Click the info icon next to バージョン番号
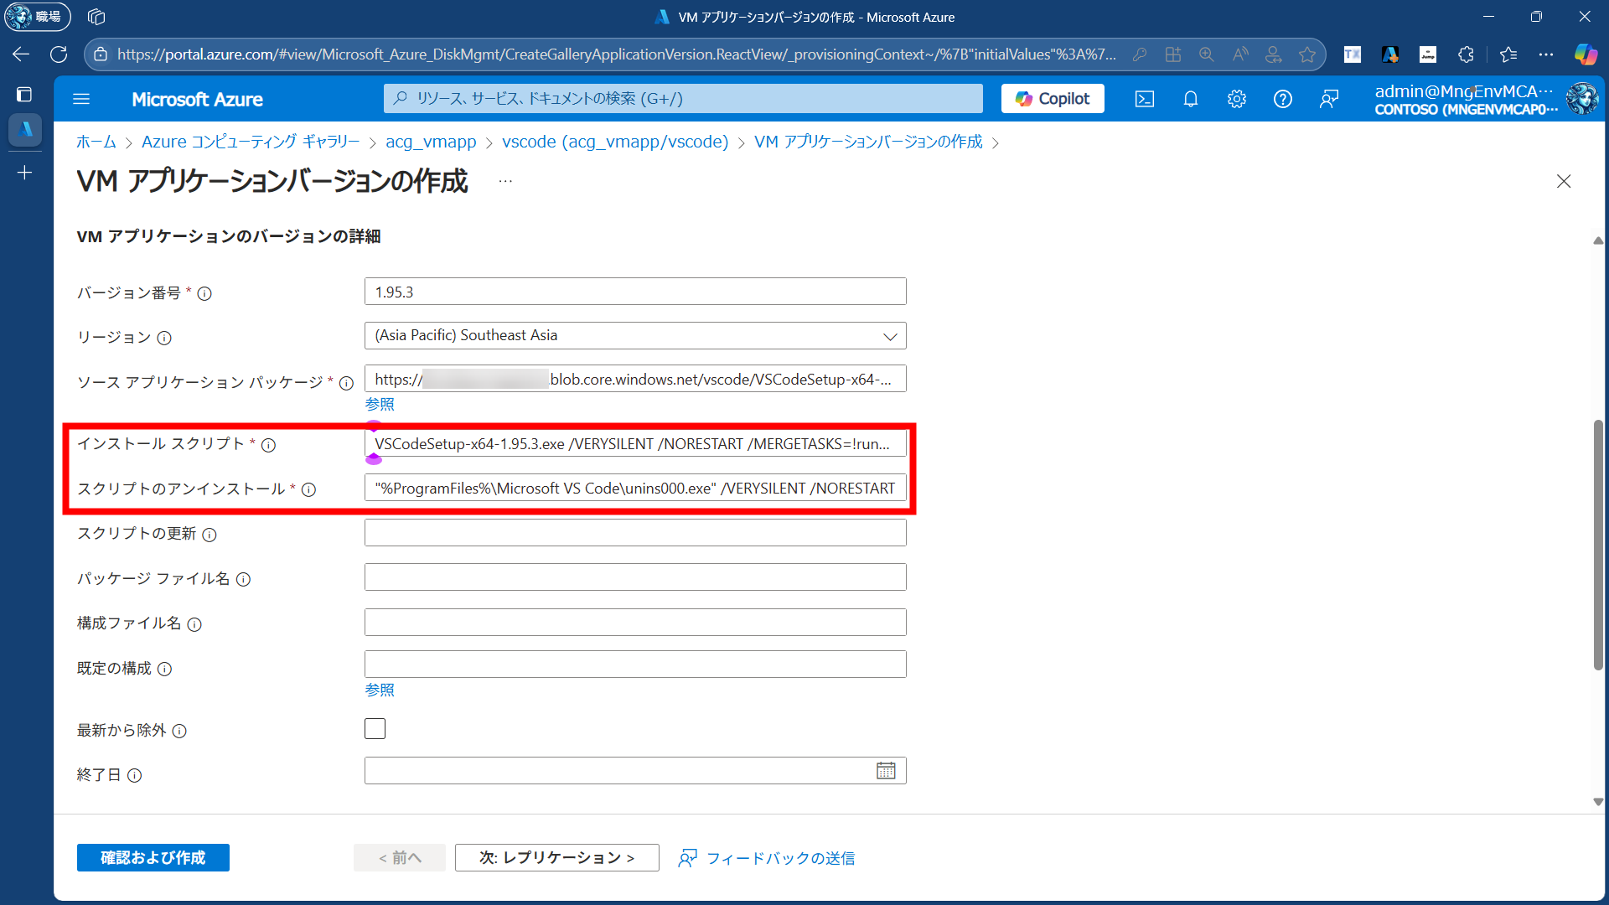1609x905 pixels. point(204,293)
